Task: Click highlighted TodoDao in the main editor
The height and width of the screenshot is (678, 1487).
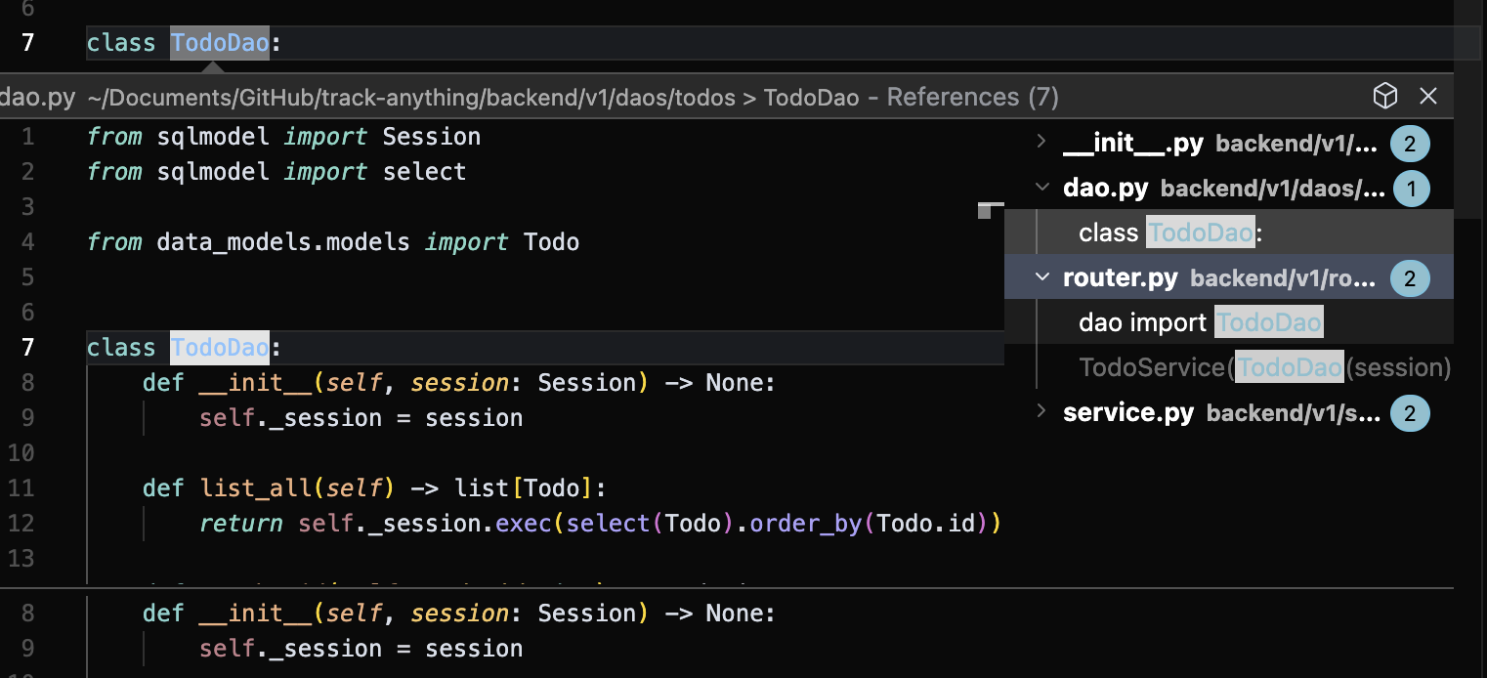Action: tap(220, 43)
